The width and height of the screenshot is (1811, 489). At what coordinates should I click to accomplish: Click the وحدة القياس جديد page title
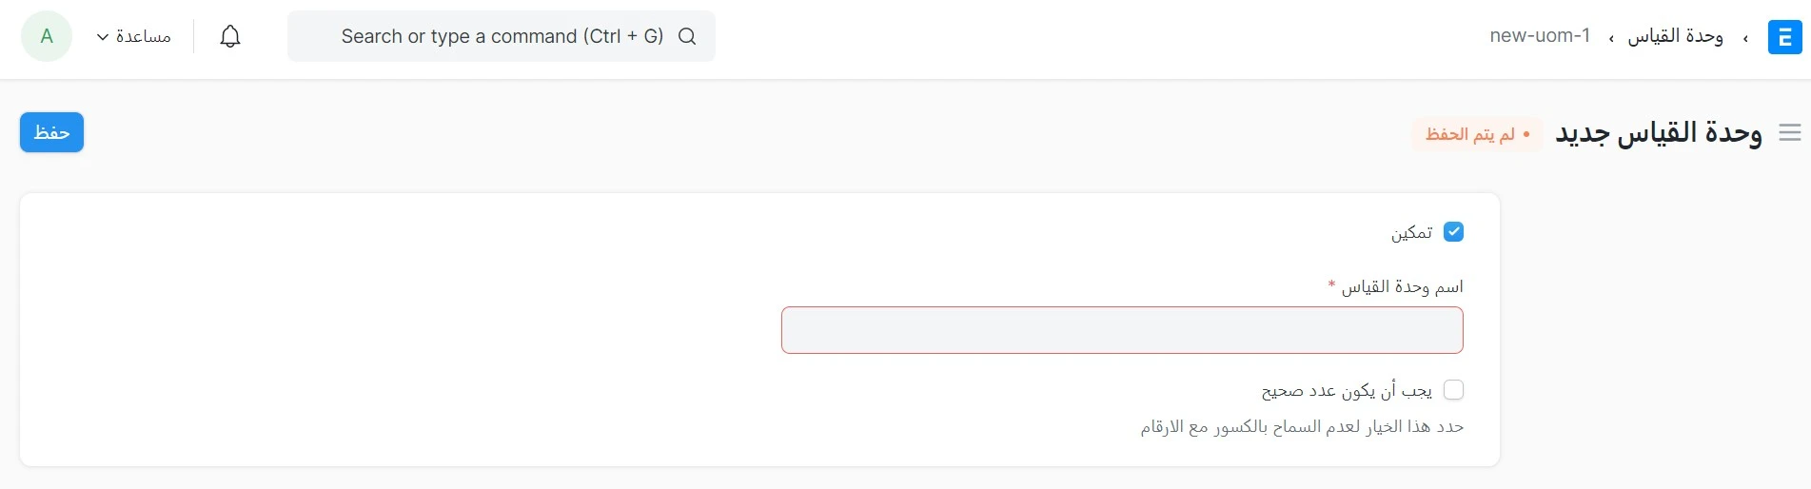tap(1659, 133)
